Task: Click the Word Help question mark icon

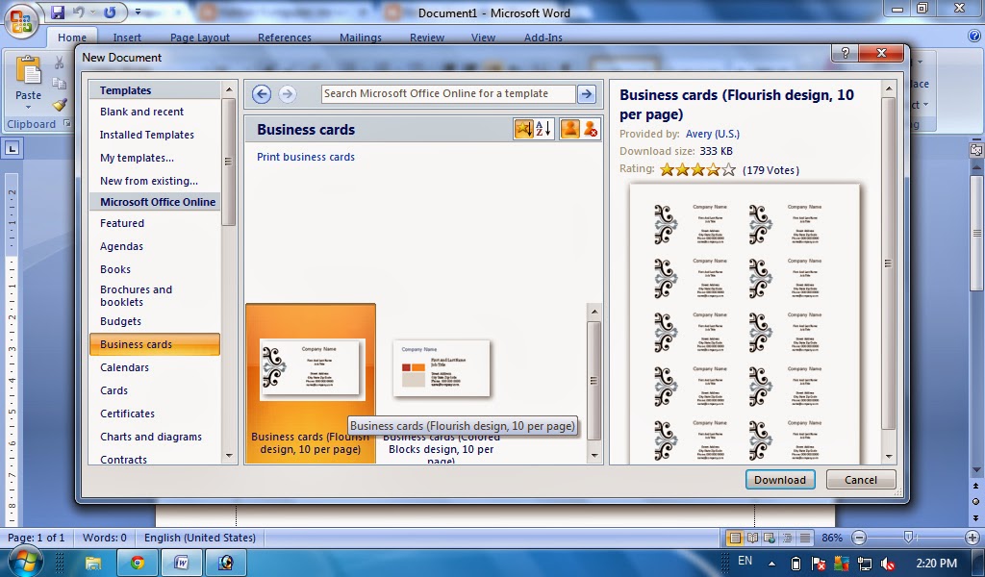Action: tap(973, 36)
